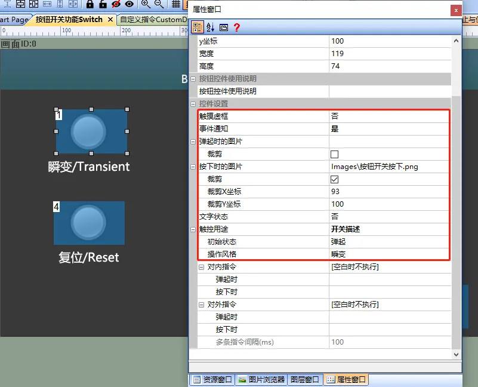
Task: Edit the y坐标 value 100
Action: [390, 41]
